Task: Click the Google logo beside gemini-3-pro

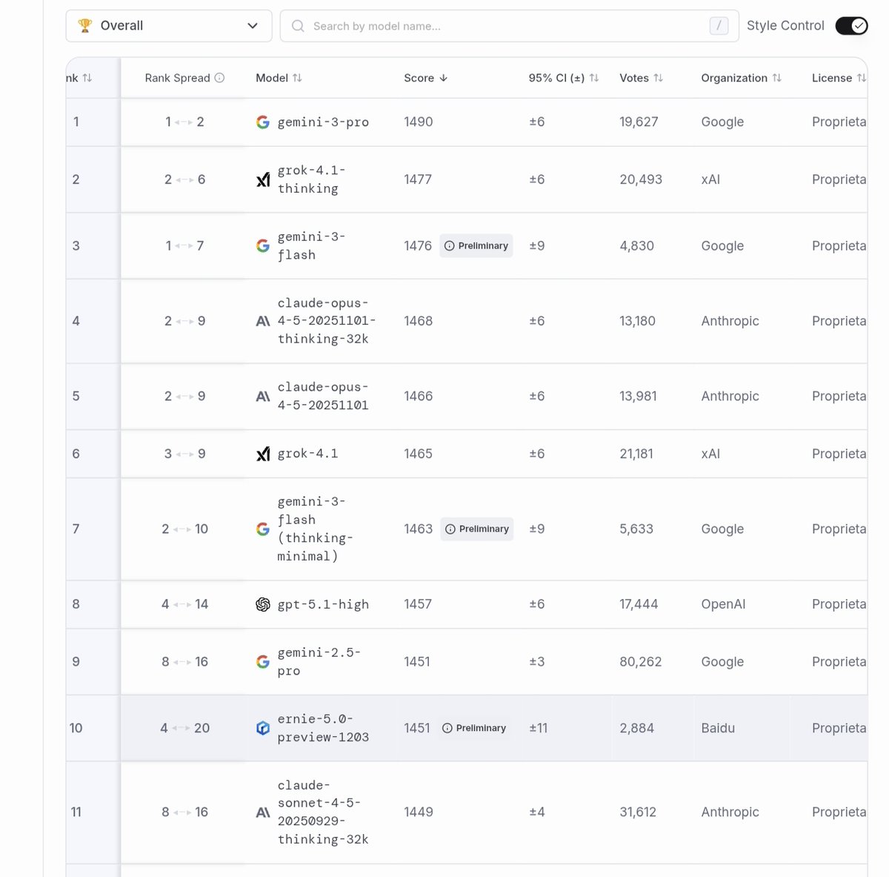Action: pos(263,122)
